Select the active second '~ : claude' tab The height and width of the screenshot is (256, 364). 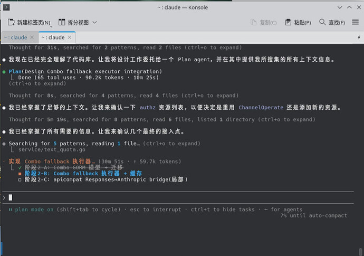point(53,37)
